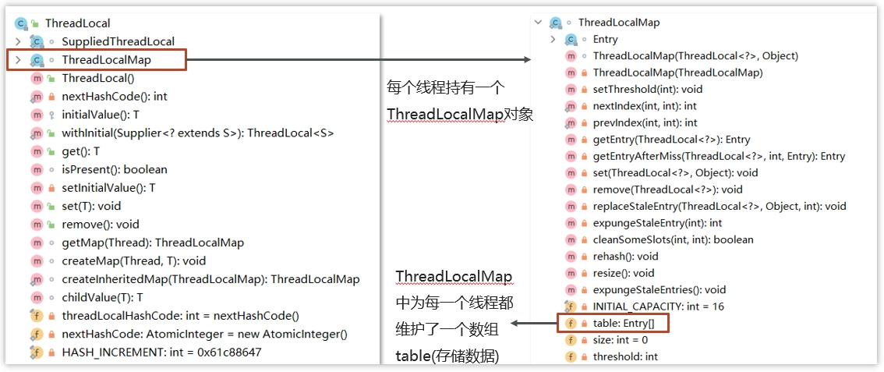The height and width of the screenshot is (372, 884).
Task: Expand the SuppliedThreadLocal class node
Action: [x=19, y=41]
